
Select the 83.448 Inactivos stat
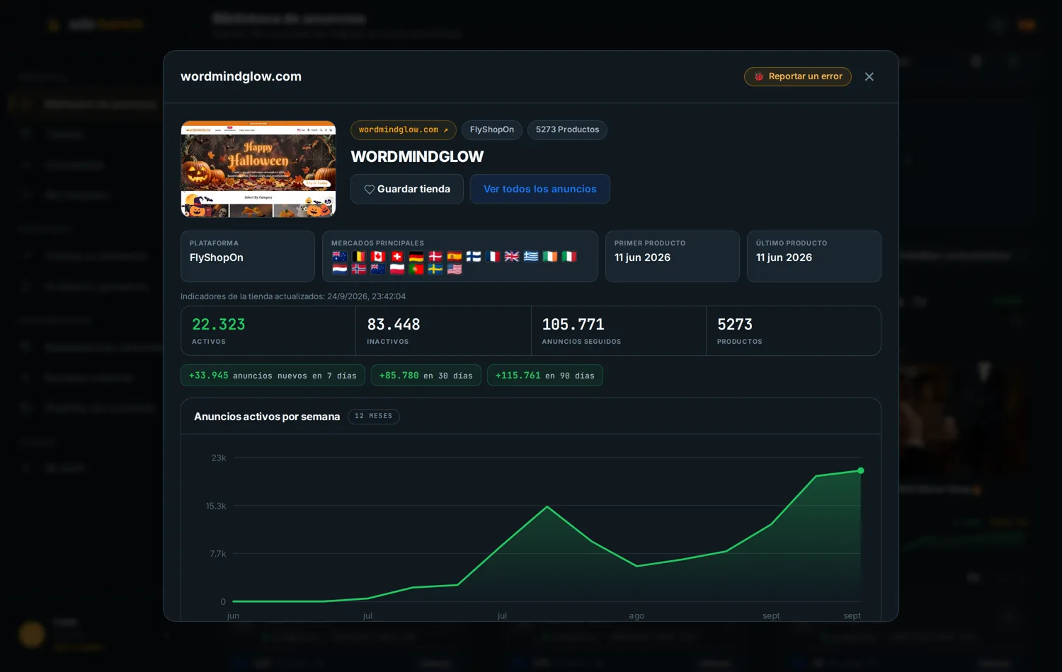443,331
